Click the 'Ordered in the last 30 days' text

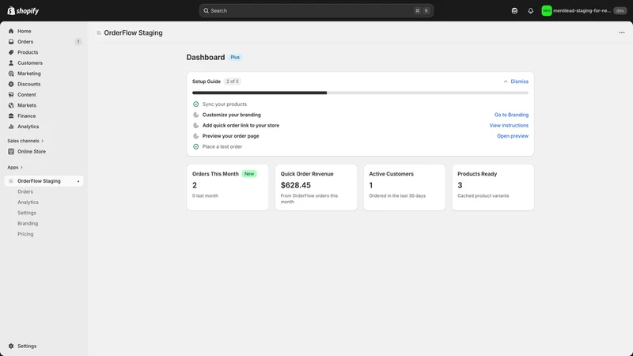tap(397, 195)
